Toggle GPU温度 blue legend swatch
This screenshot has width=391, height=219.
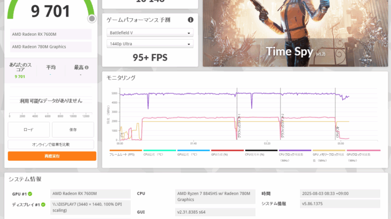(x=193, y=151)
